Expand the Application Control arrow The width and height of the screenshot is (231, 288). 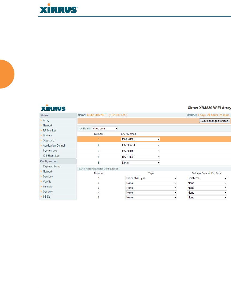(41, 145)
